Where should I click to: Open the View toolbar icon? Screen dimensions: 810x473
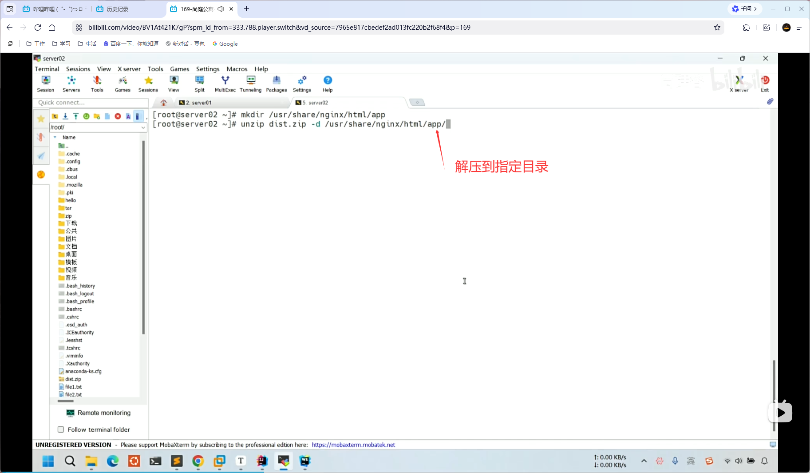coord(174,83)
